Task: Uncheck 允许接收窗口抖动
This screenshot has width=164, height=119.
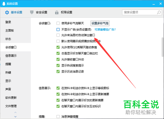Action: pos(58,59)
